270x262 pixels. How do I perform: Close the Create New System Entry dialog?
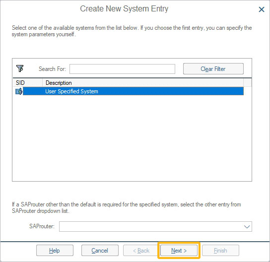pyautogui.click(x=262, y=9)
